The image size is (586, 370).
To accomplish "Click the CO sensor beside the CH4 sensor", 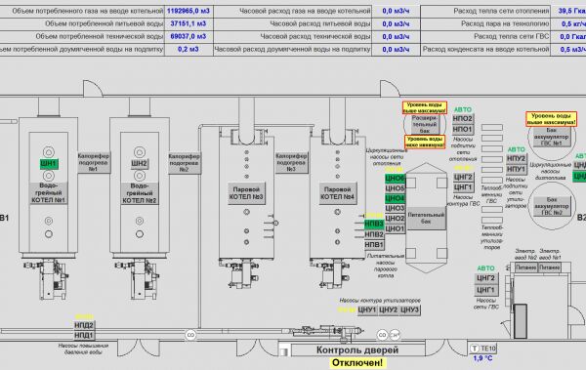I will (382, 335).
